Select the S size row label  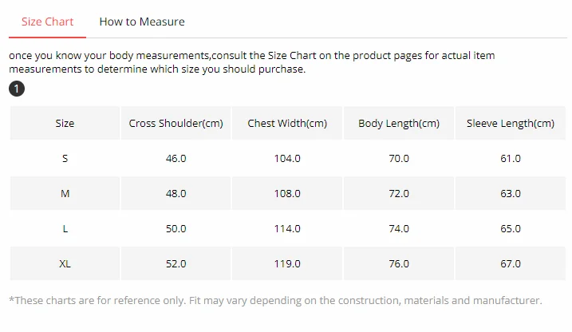[65, 158]
